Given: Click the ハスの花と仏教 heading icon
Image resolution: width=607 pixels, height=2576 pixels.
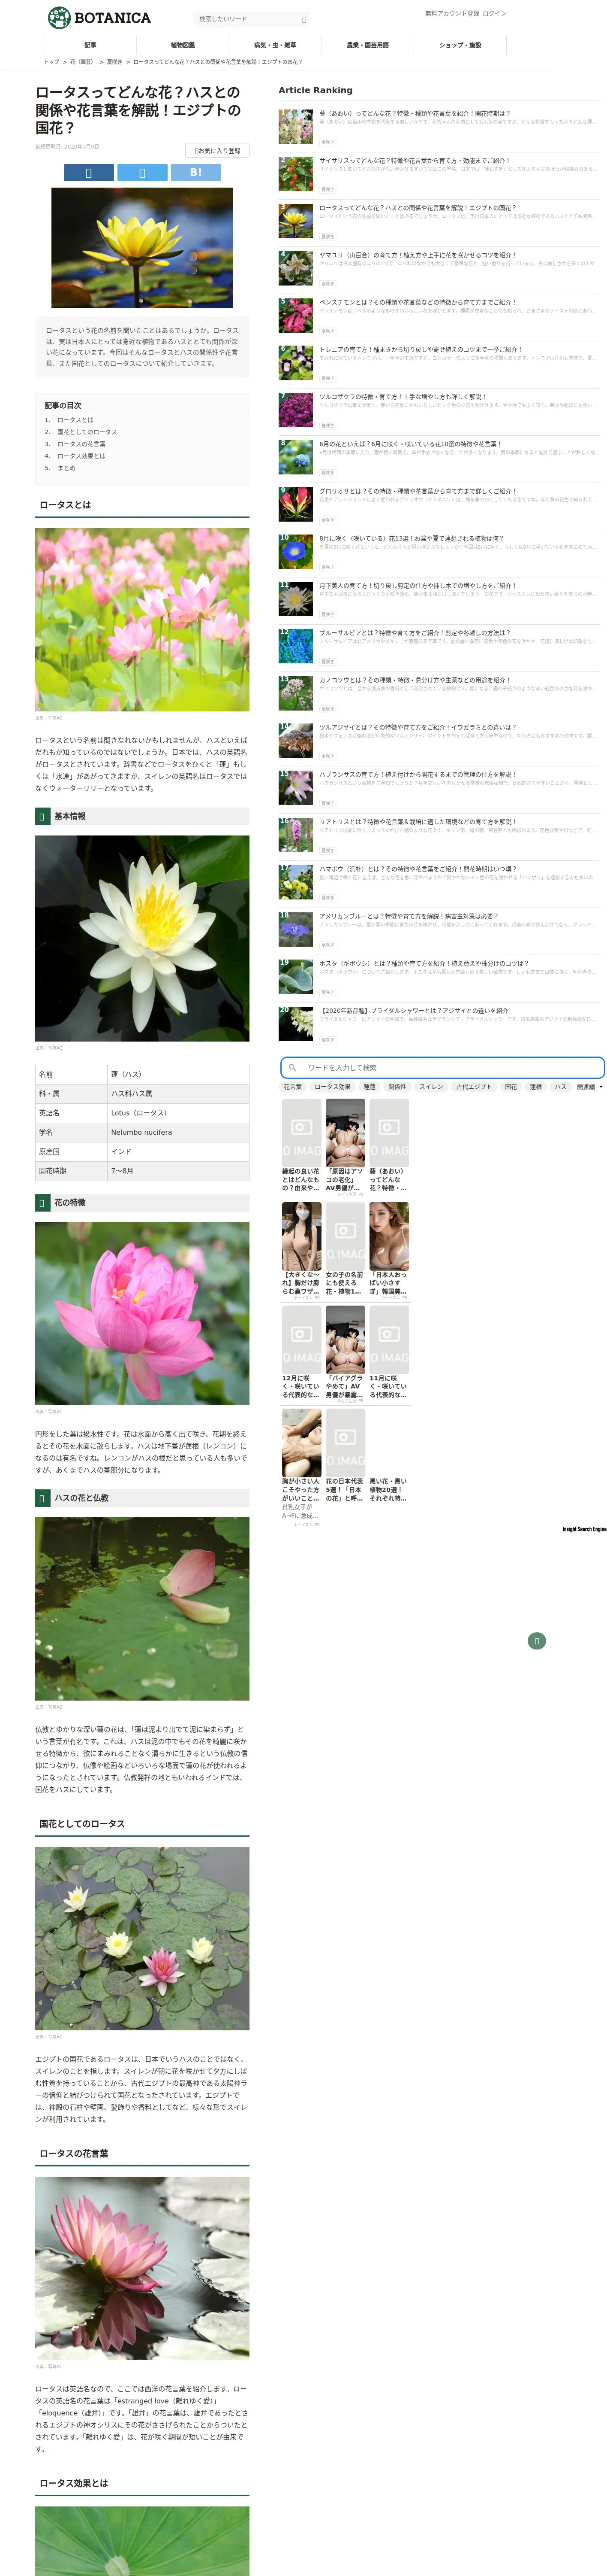Looking at the screenshot, I should click(x=42, y=1498).
